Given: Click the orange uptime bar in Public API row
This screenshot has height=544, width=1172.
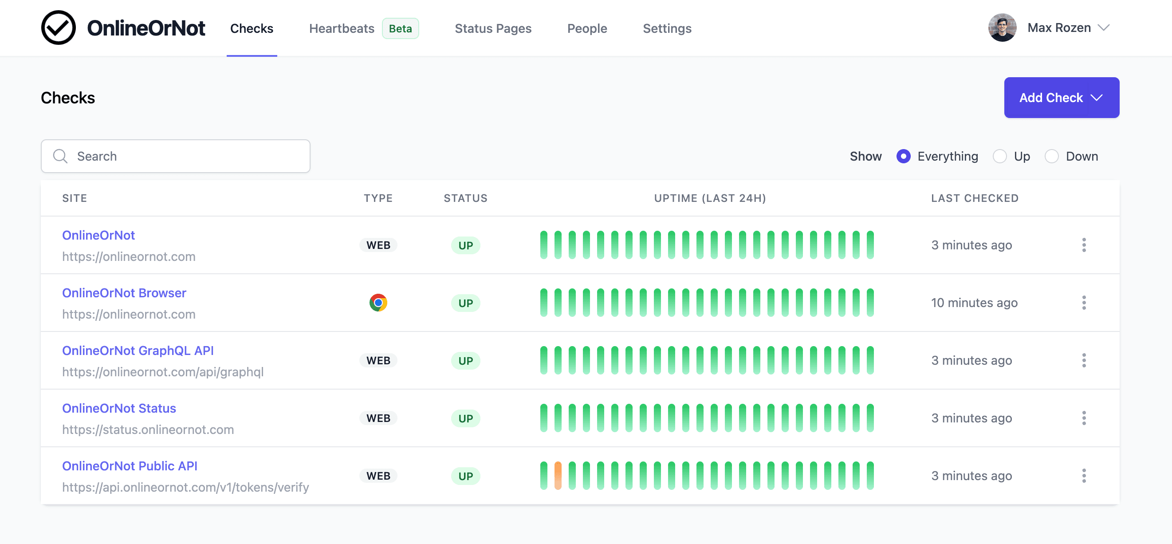Looking at the screenshot, I should tap(558, 476).
